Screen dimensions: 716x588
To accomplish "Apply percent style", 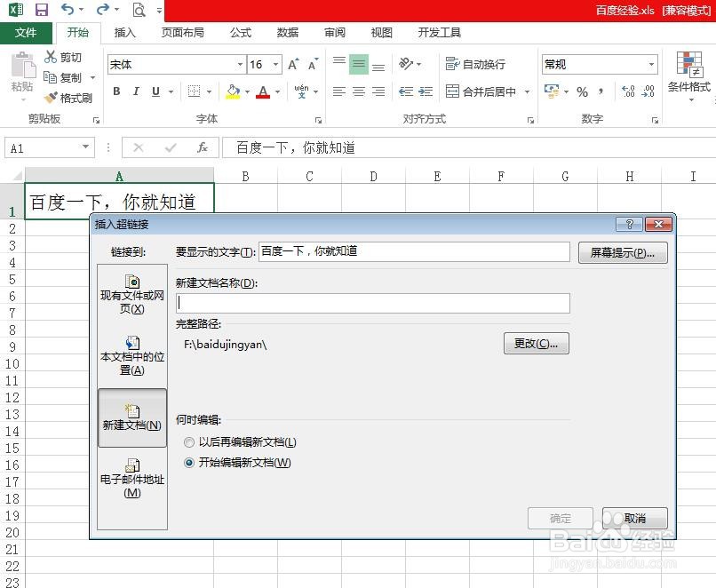I will (582, 91).
